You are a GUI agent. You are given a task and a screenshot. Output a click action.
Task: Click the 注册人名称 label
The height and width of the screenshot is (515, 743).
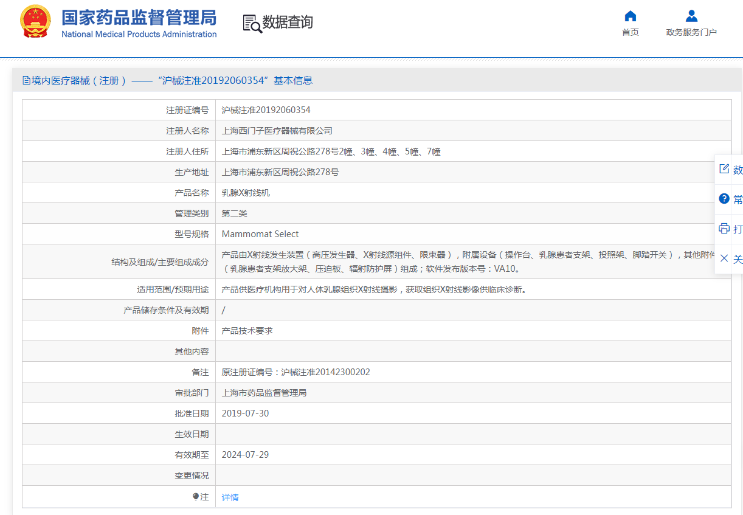[x=187, y=131]
